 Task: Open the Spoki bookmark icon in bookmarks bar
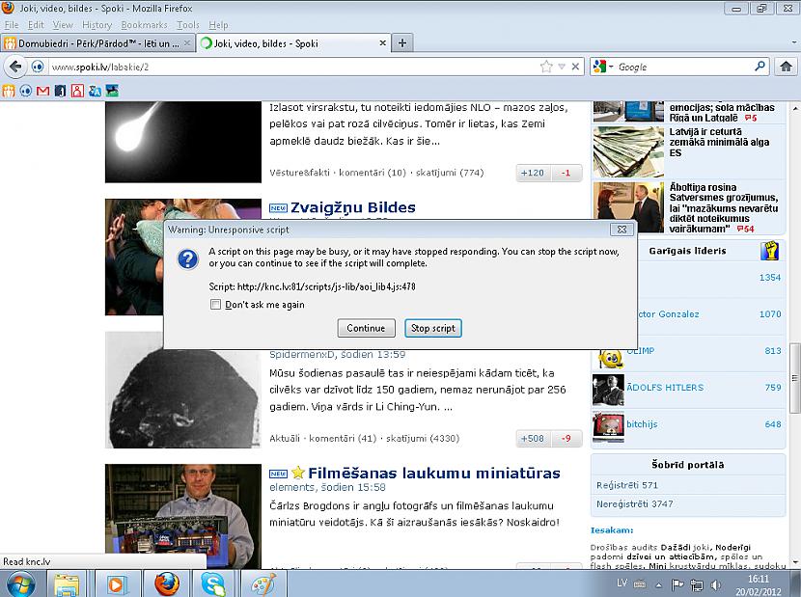[26, 91]
